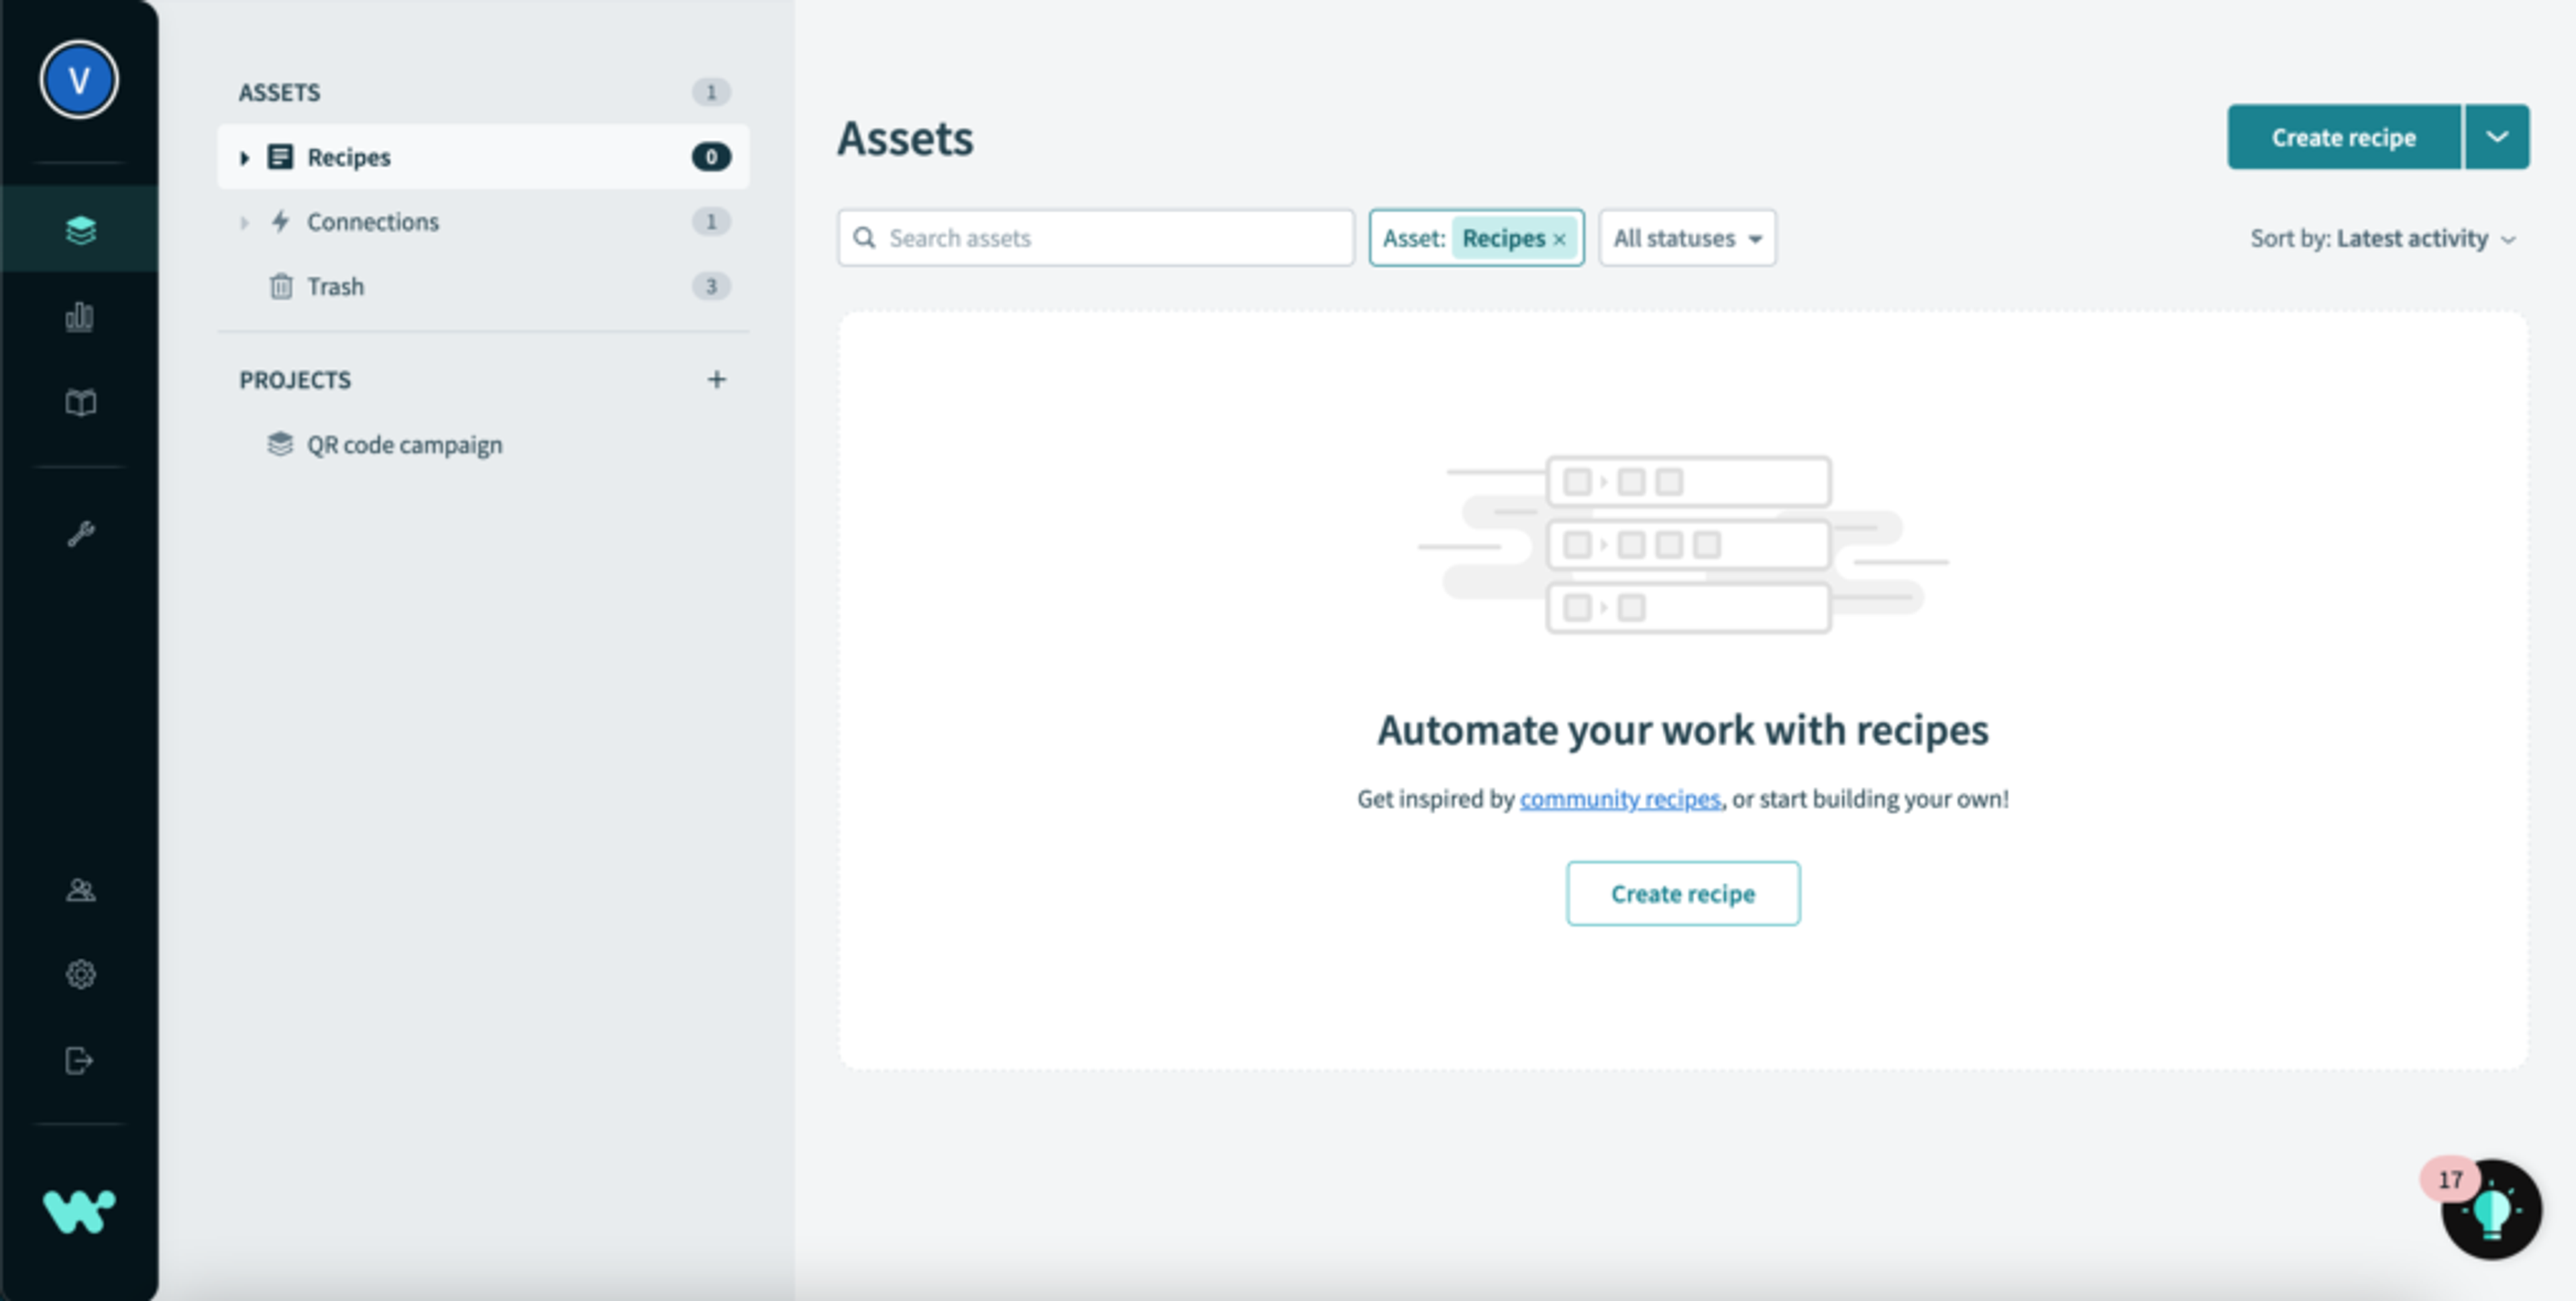Open the Settings gear icon

[x=80, y=975]
